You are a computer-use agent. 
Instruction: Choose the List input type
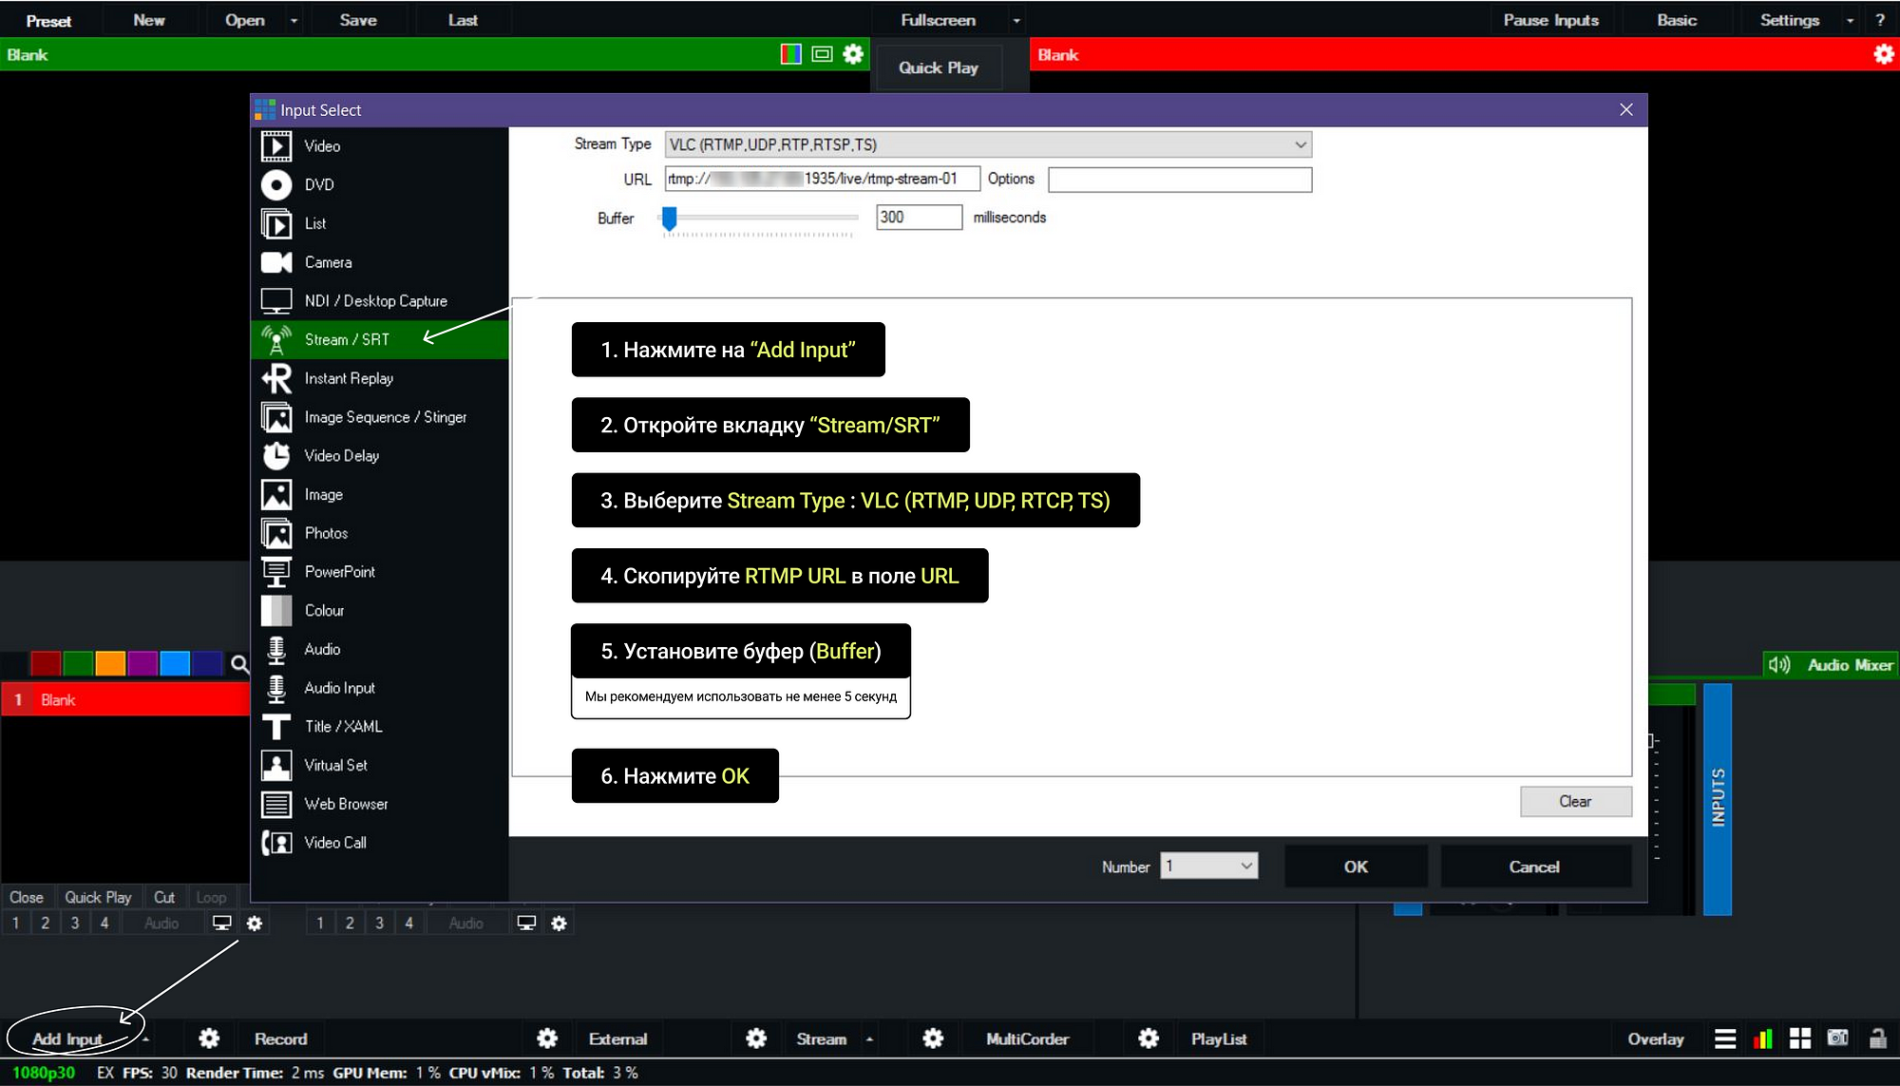click(x=379, y=223)
